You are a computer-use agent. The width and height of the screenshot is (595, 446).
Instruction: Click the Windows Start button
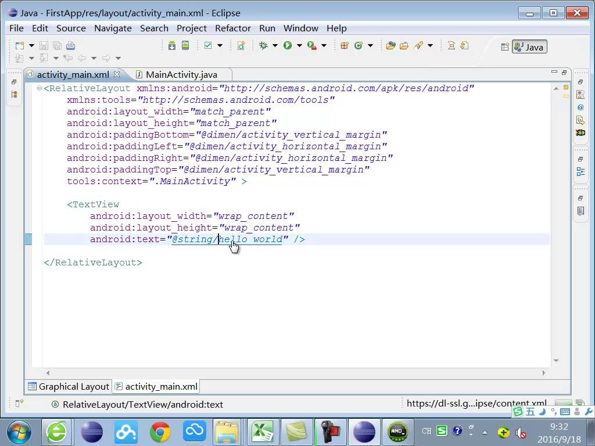click(19, 433)
